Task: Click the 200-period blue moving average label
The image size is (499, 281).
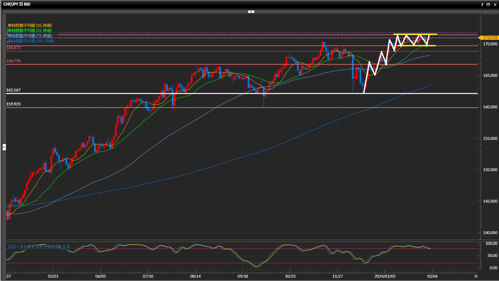Action: point(31,41)
